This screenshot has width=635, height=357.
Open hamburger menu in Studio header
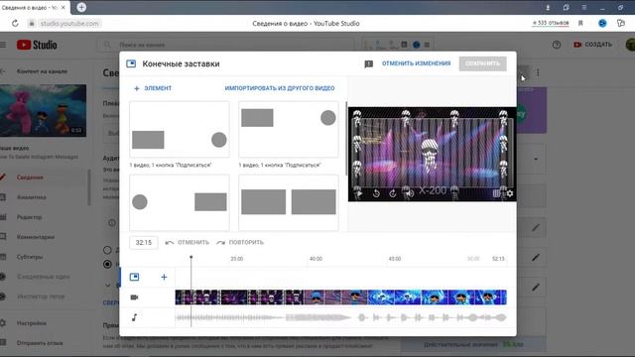click(3, 45)
